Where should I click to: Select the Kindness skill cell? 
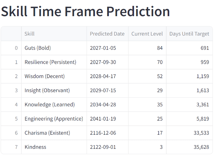point(54,147)
